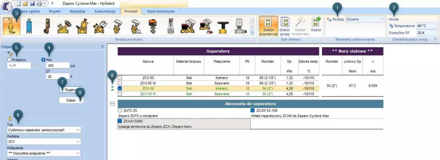Select the blue pressure vessel product icon
This screenshot has height=160, width=440.
point(29,26)
